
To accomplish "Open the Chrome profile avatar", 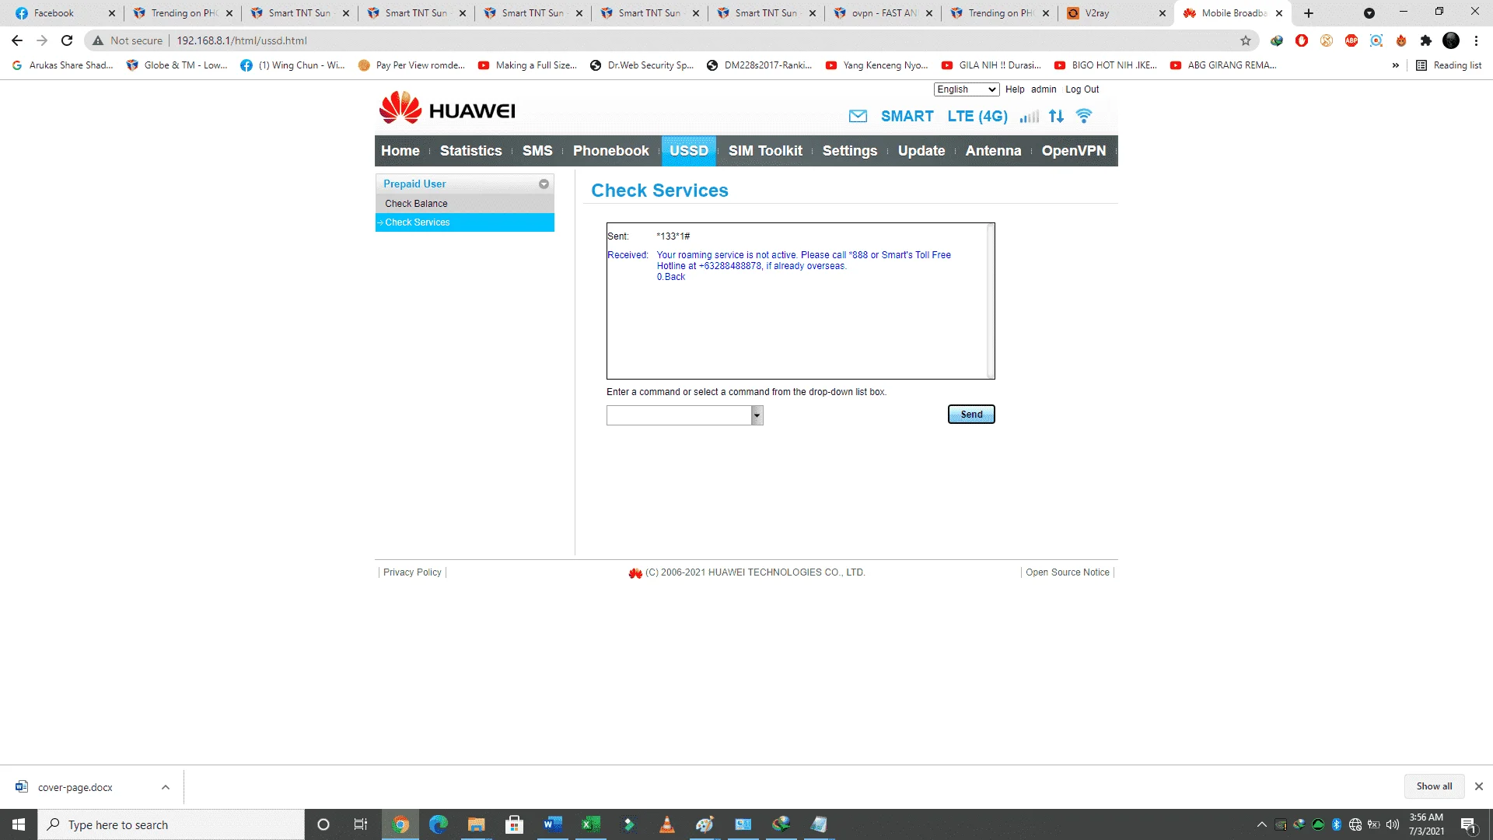I will click(x=1451, y=40).
